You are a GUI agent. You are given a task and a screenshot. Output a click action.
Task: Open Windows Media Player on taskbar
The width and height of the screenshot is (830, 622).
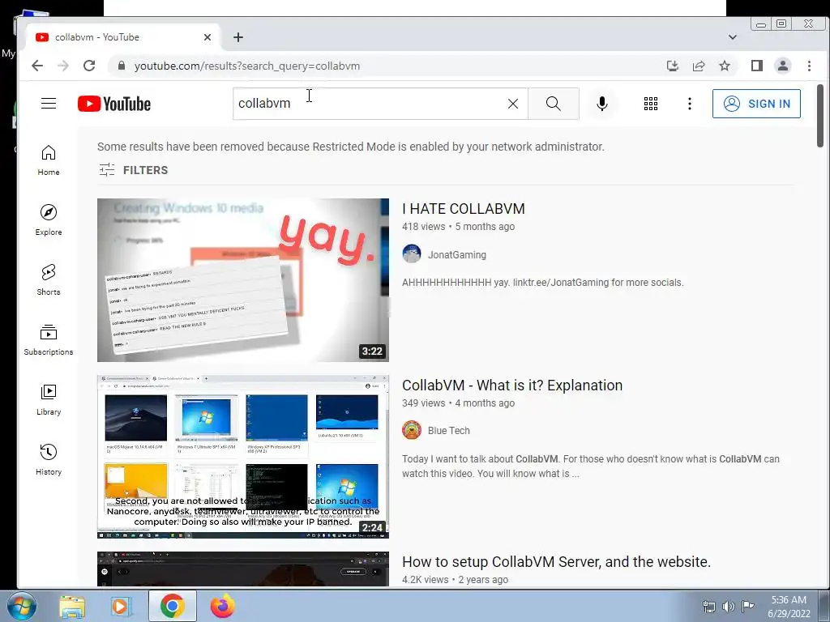[x=121, y=606]
